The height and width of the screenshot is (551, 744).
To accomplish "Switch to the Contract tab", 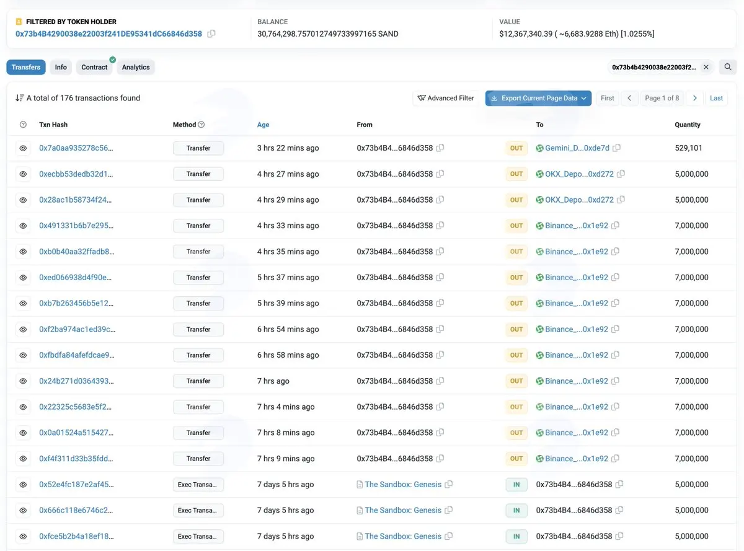I will coord(94,67).
